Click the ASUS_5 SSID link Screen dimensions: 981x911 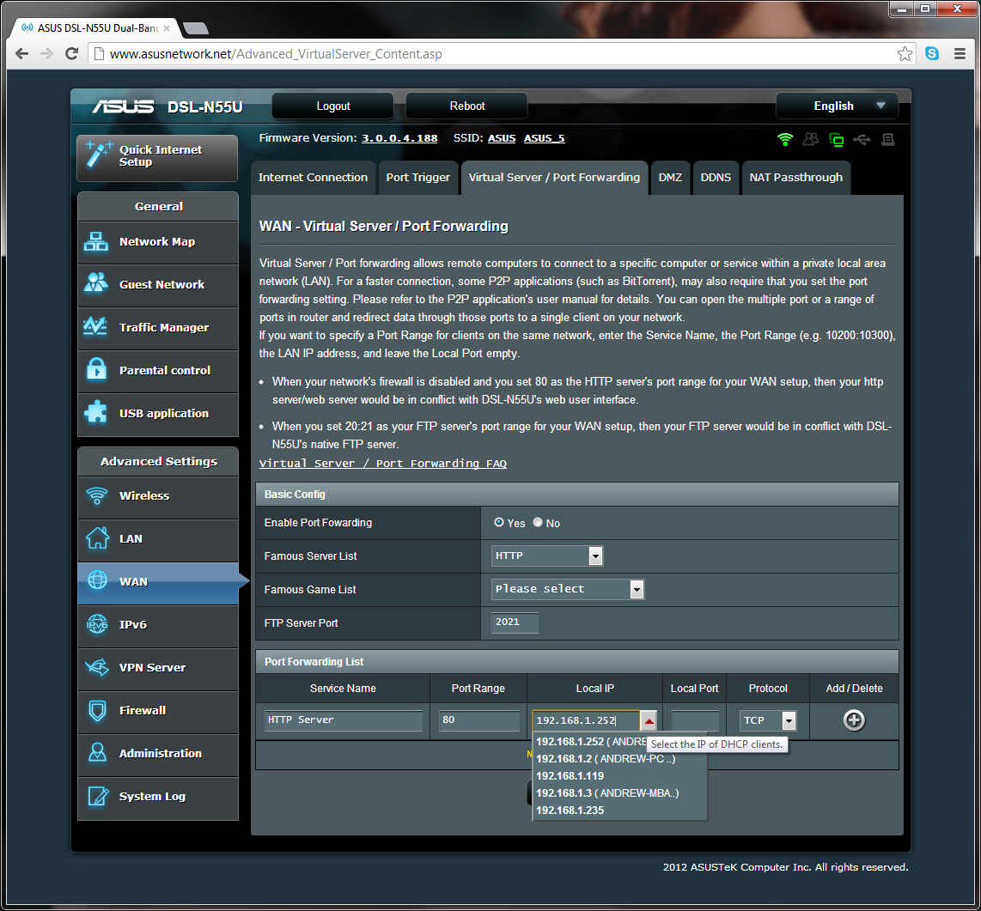[545, 138]
